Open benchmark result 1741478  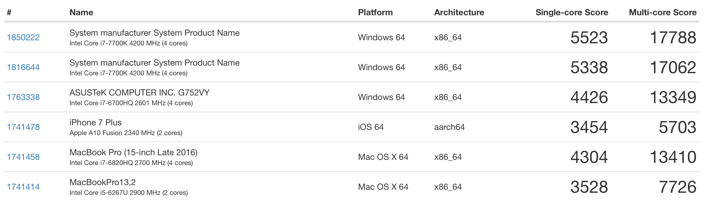tap(23, 127)
